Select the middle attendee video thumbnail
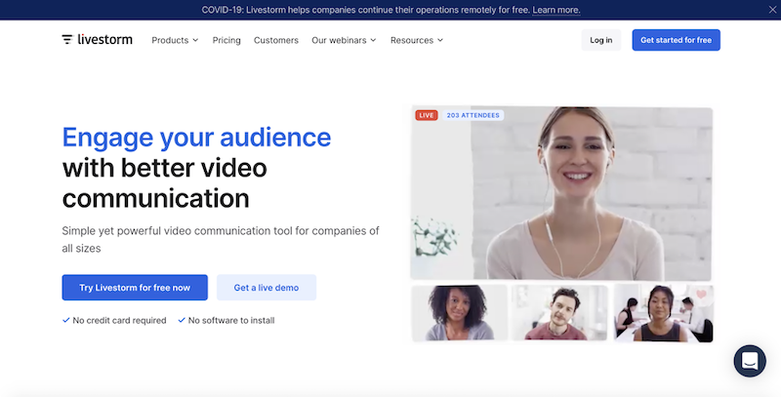 pos(559,313)
